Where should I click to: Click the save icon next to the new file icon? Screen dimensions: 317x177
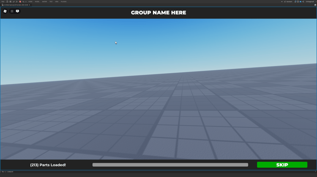point(11,2)
